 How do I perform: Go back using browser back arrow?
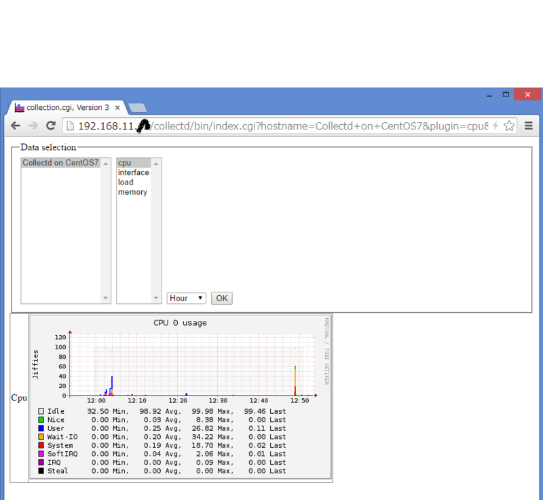pos(15,126)
